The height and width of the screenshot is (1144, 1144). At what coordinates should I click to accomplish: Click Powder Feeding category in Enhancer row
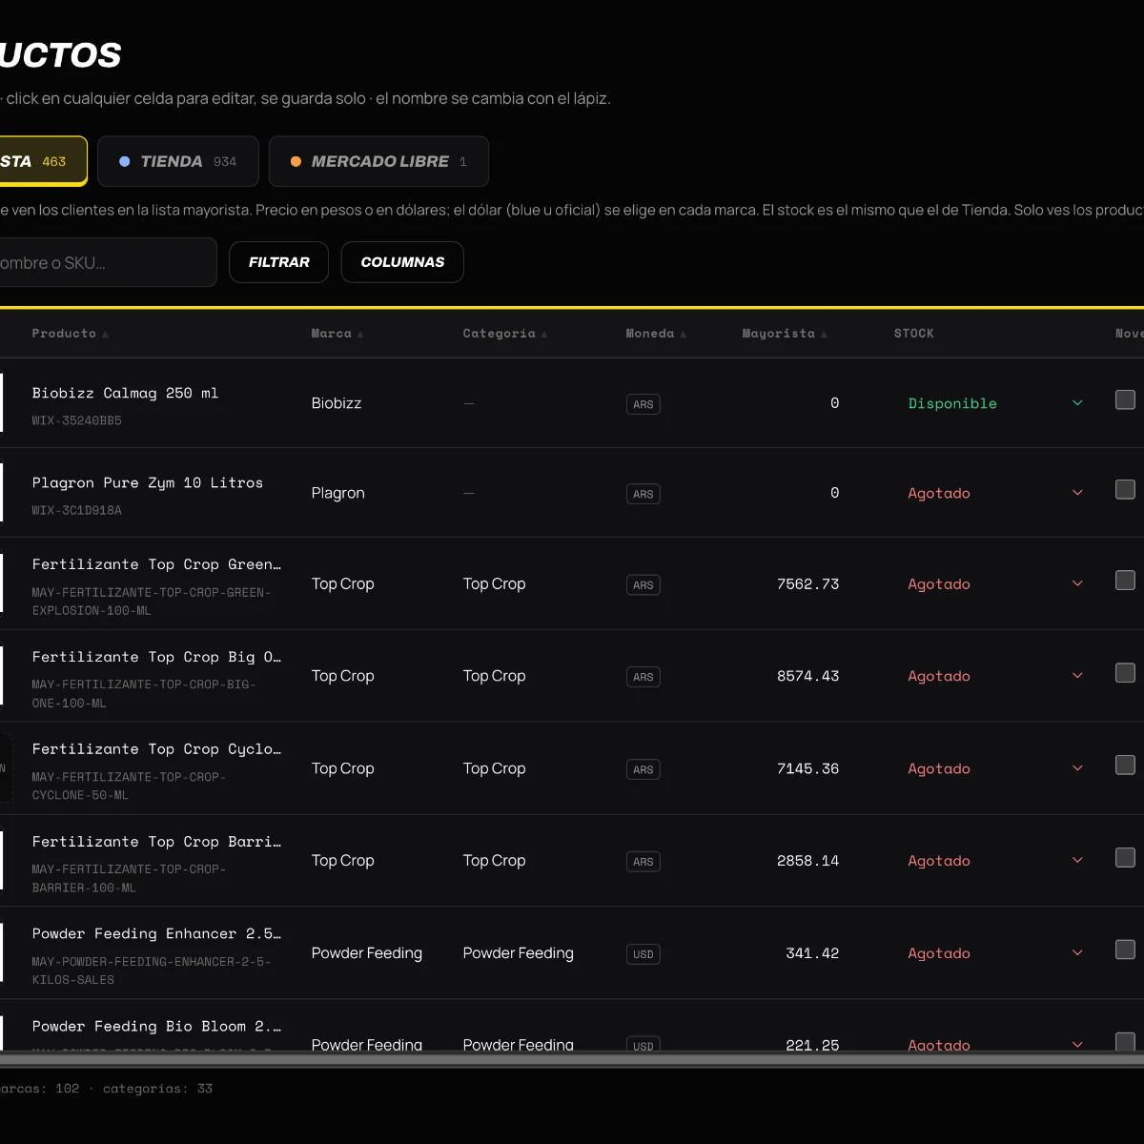519,953
